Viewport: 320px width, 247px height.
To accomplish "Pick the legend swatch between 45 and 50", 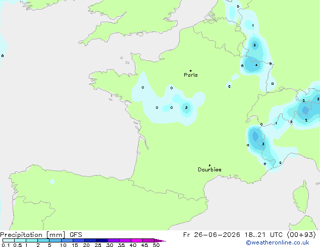I will click(148, 240).
